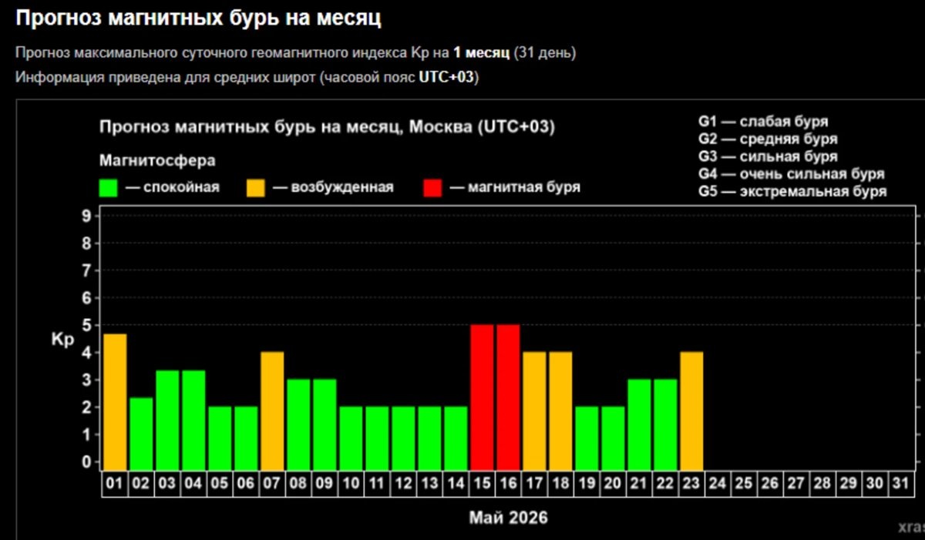Select the orange bar for May 17

tap(534, 411)
